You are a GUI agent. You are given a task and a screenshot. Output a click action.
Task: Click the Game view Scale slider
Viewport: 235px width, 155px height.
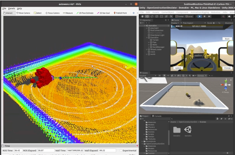point(215,23)
